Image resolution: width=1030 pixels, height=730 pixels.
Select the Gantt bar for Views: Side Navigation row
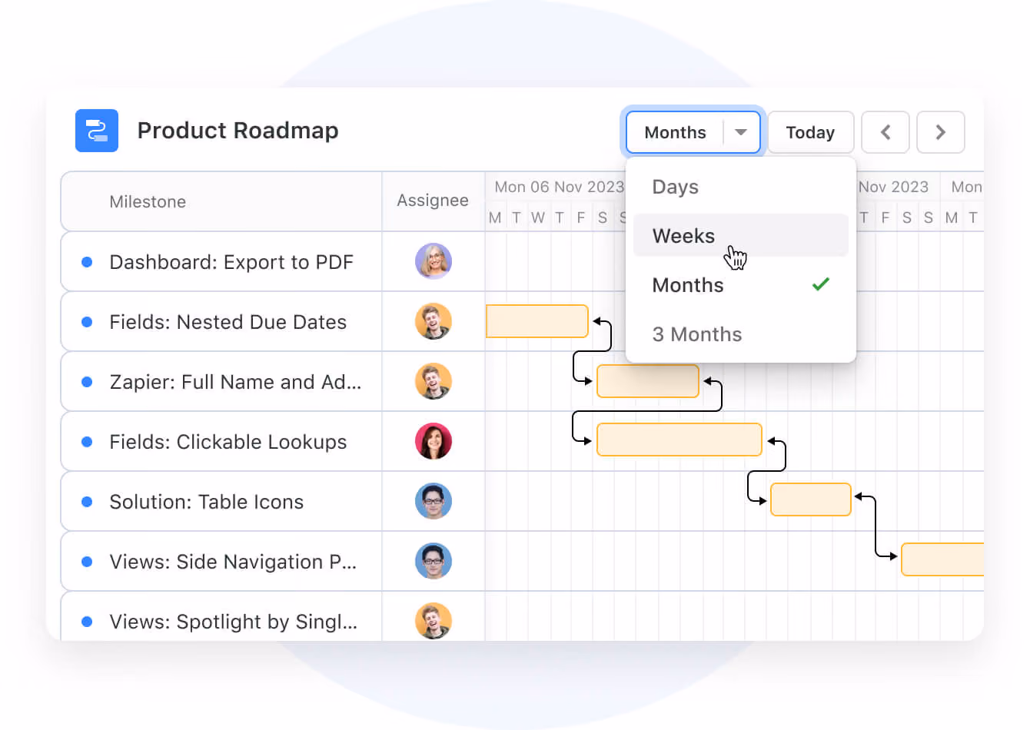click(x=942, y=559)
